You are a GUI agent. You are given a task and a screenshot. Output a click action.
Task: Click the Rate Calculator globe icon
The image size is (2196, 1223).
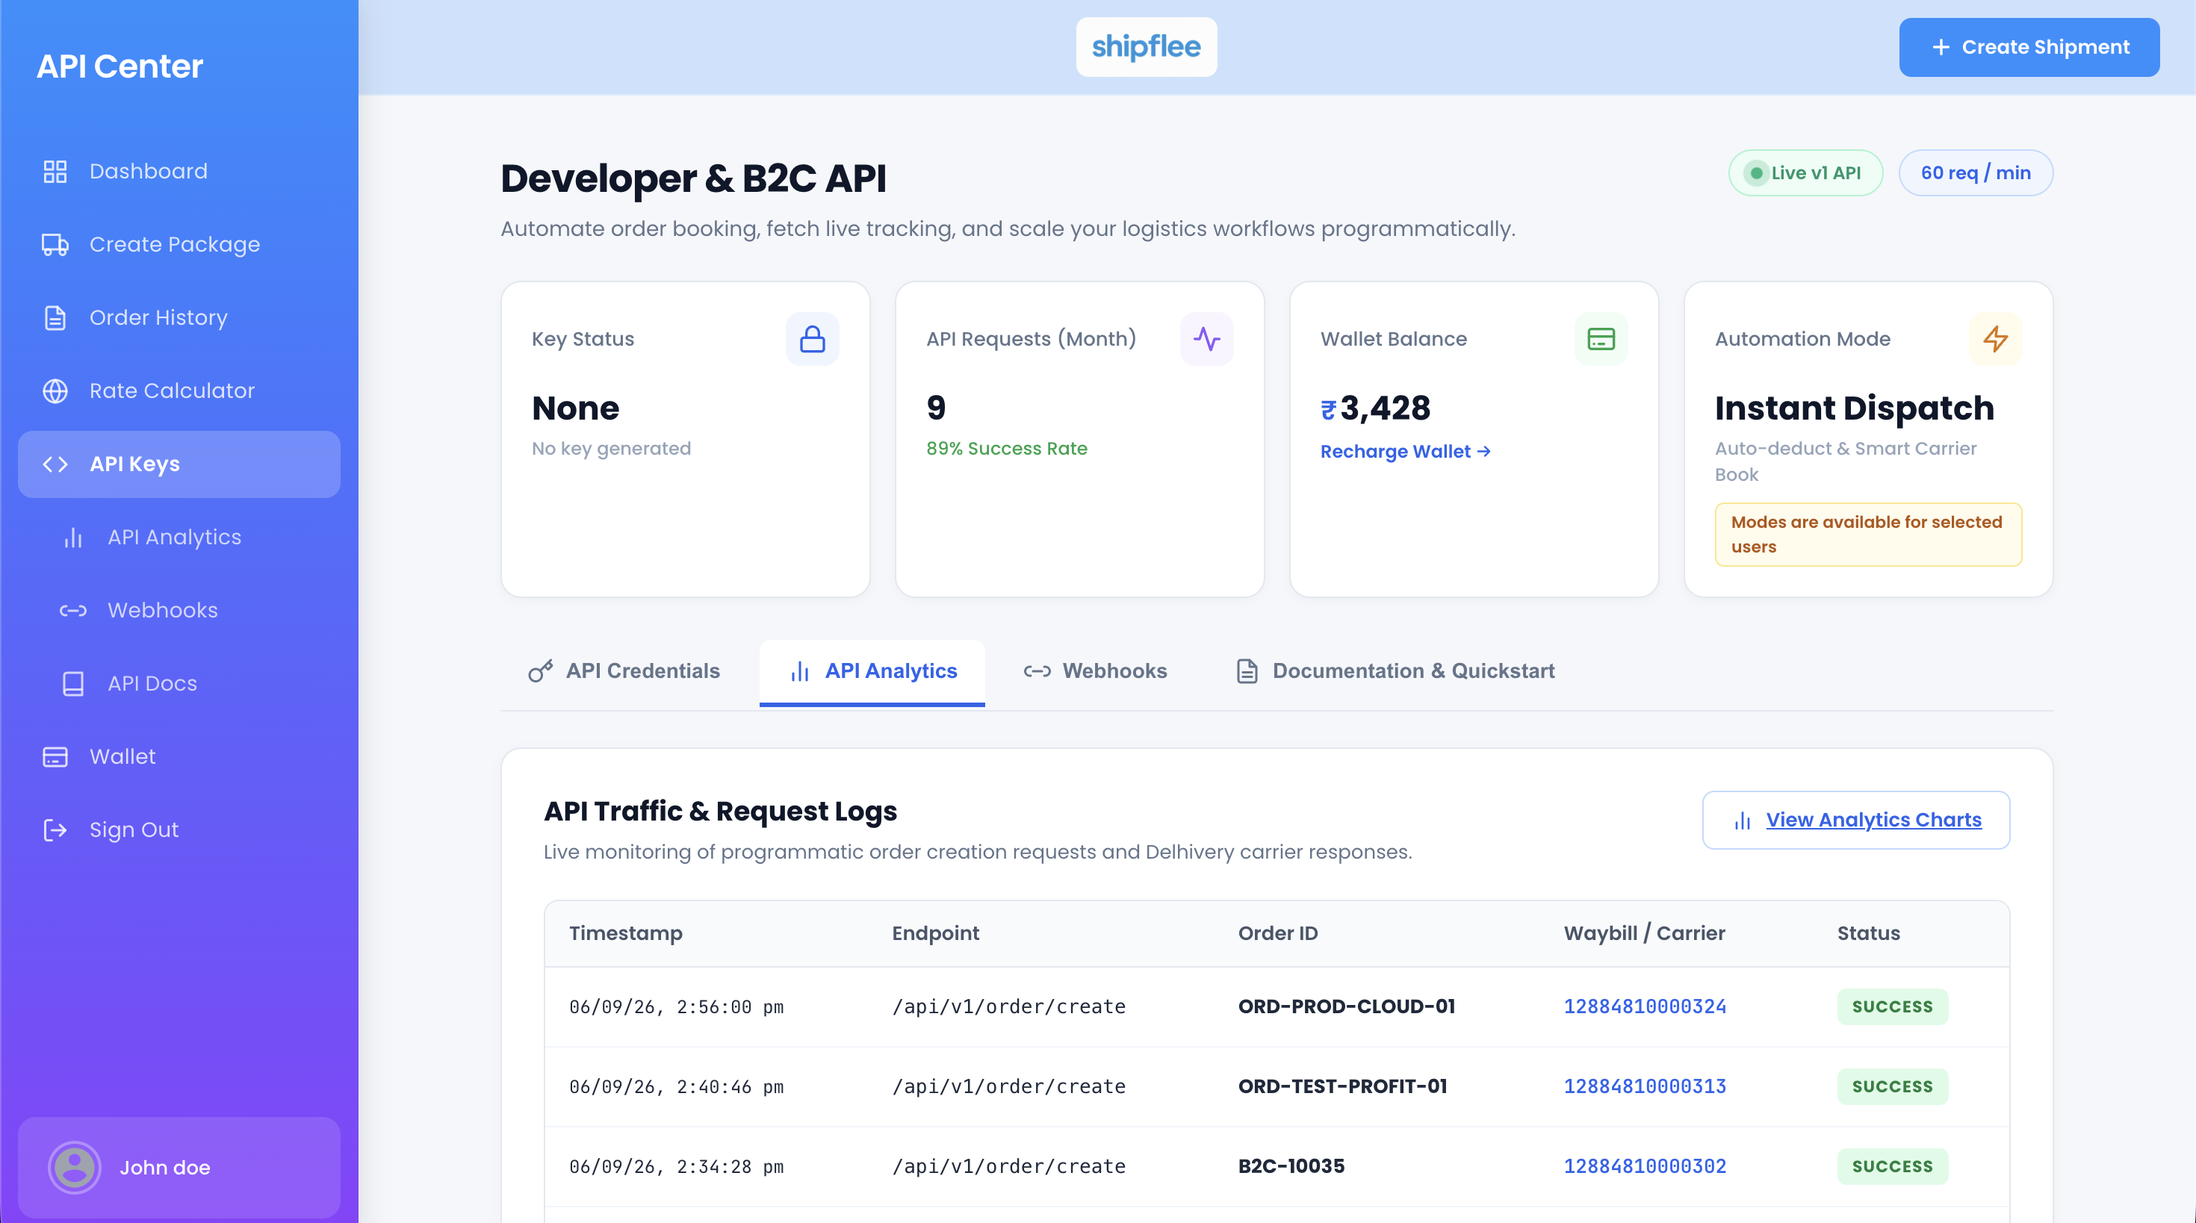pyautogui.click(x=55, y=391)
